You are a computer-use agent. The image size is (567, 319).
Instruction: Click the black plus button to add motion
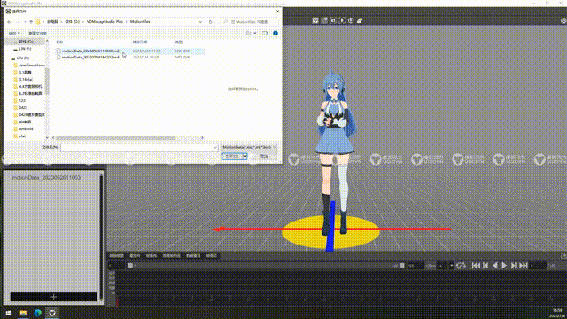click(53, 297)
